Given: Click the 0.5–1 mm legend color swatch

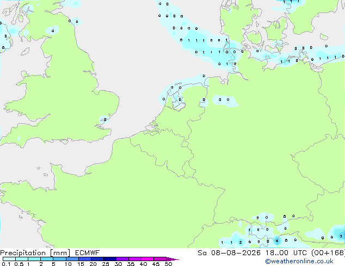Looking at the screenshot, I should (x=22, y=259).
